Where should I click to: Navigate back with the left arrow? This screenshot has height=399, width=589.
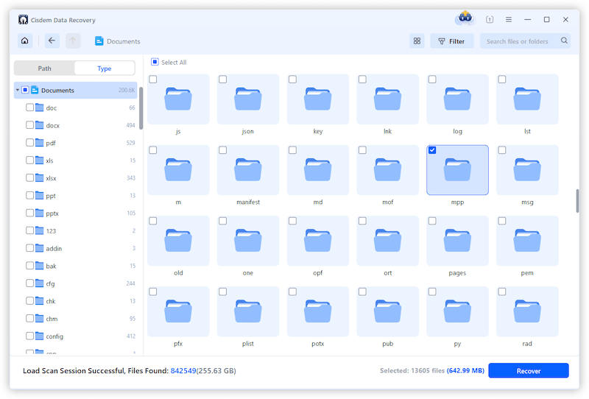52,40
